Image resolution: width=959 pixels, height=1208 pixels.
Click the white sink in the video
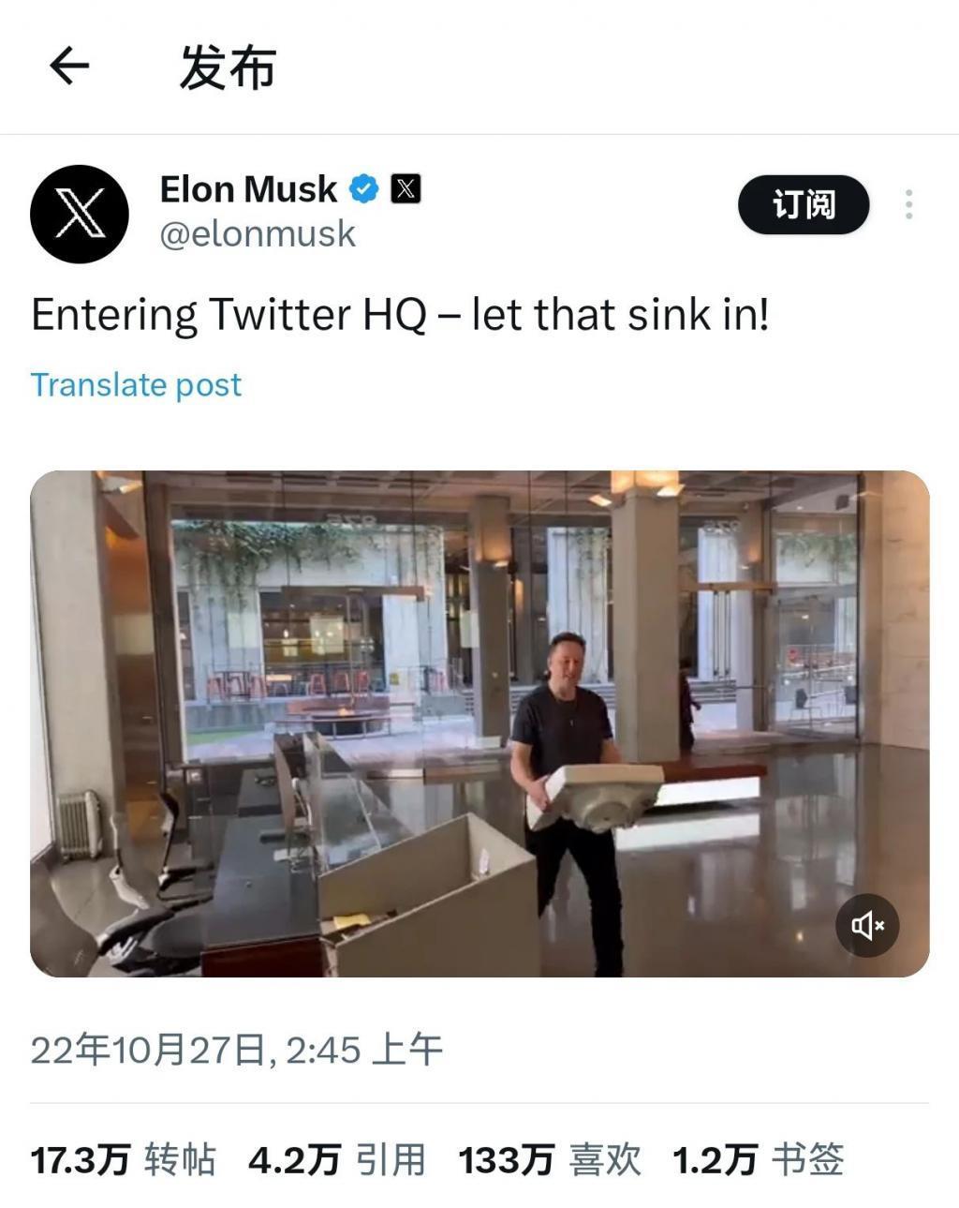click(x=597, y=797)
